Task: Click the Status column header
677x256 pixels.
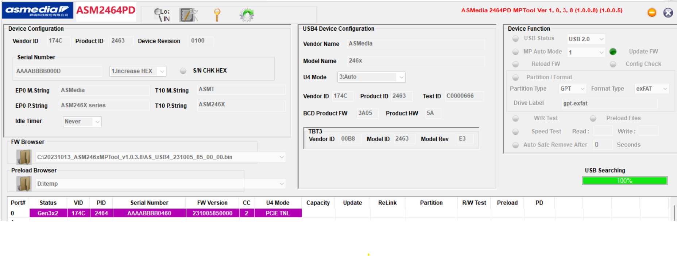Action: pos(48,203)
